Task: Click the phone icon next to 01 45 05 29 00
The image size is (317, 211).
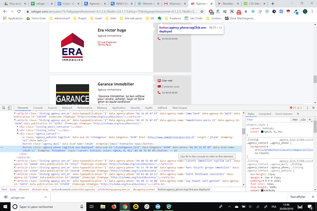Action: tap(159, 39)
